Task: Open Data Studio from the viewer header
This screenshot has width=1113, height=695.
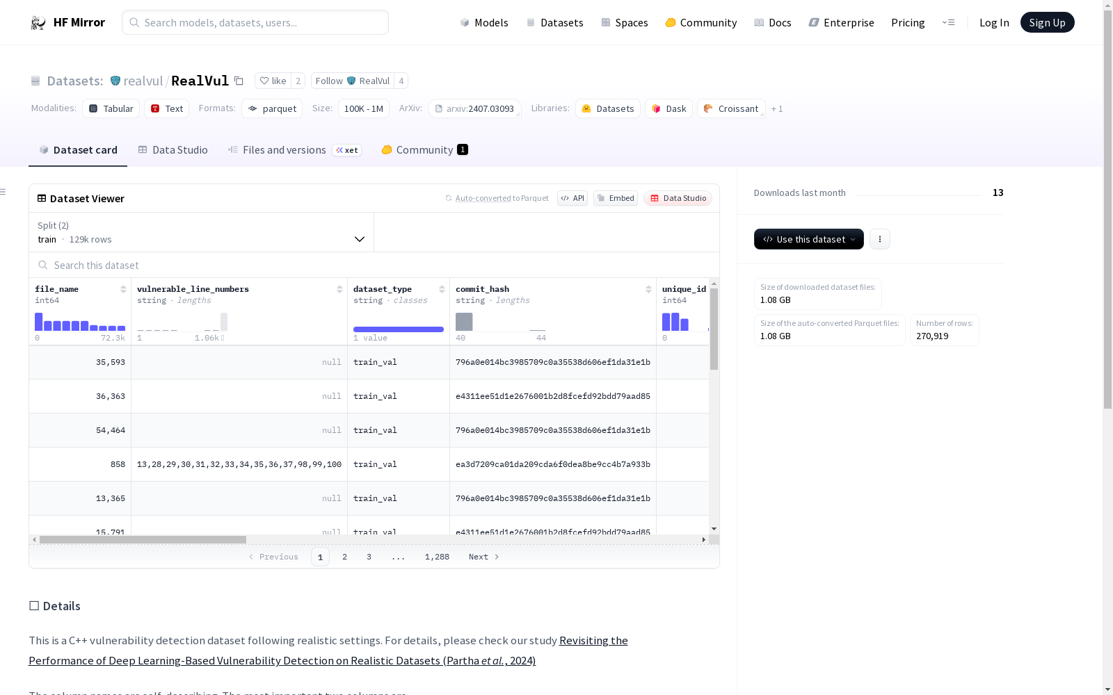Action: point(678,198)
